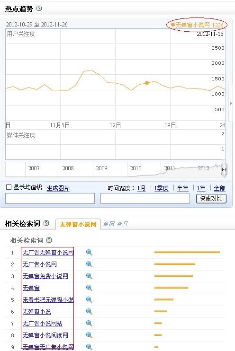
Task: Click the first comparison keyword input box
Action: click(50, 199)
